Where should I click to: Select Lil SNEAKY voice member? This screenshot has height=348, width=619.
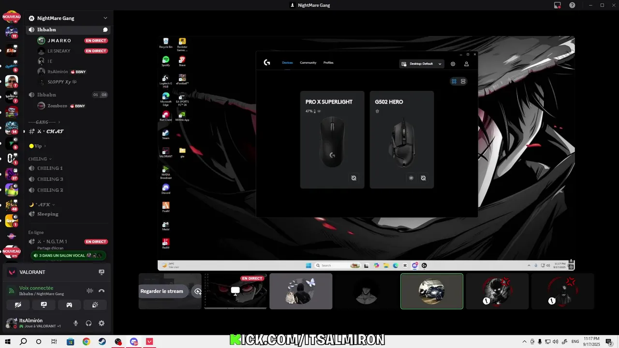coord(59,51)
